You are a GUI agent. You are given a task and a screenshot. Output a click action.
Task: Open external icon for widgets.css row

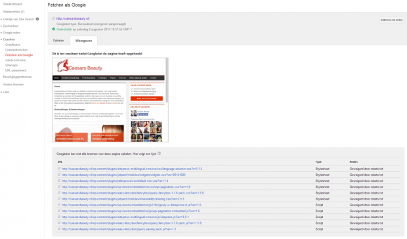point(59,175)
